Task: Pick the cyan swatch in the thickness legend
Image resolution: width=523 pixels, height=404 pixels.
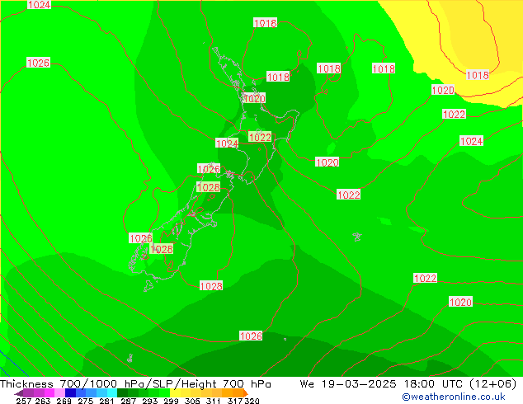Action: point(112,392)
